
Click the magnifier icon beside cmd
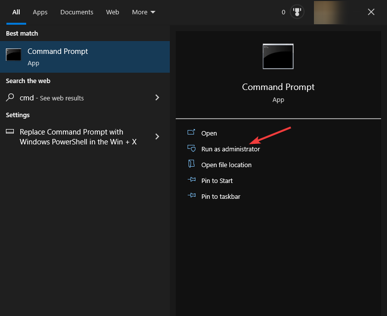[10, 97]
